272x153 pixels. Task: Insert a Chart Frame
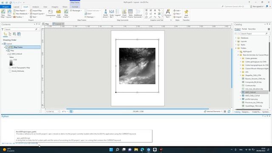coord(124,14)
